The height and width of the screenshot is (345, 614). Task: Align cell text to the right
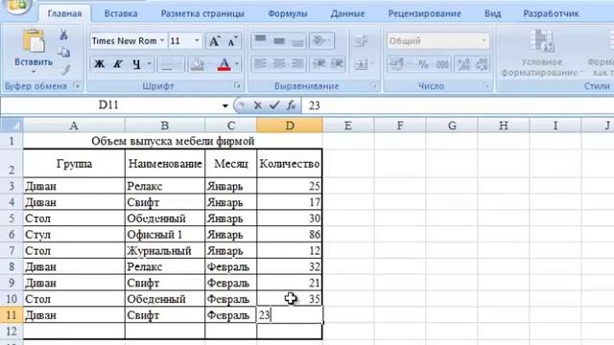click(297, 64)
